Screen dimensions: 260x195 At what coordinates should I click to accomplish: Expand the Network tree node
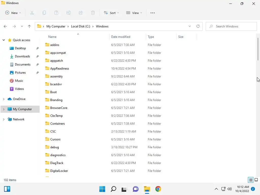4,119
